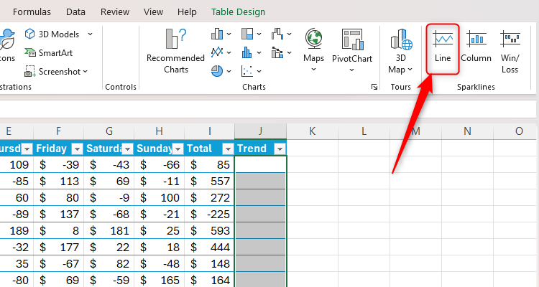Screen dimensions: 539x287
Task: Expand the 3D Map dropdown chevron
Action: (410, 70)
